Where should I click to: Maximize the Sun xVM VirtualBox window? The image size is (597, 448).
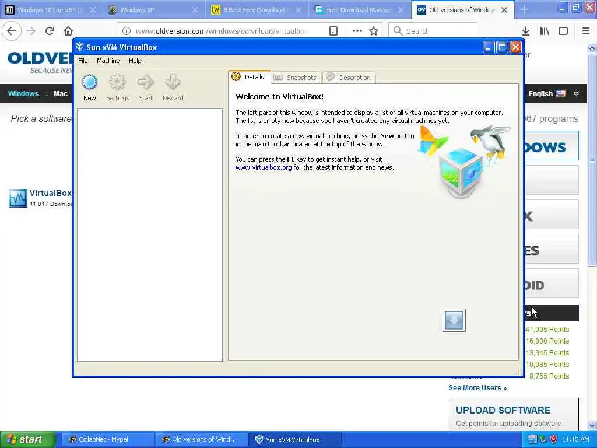pos(502,47)
